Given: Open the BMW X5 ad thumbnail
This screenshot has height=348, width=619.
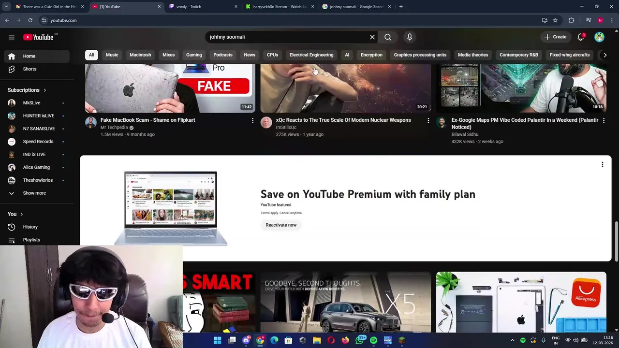Looking at the screenshot, I should (346, 302).
